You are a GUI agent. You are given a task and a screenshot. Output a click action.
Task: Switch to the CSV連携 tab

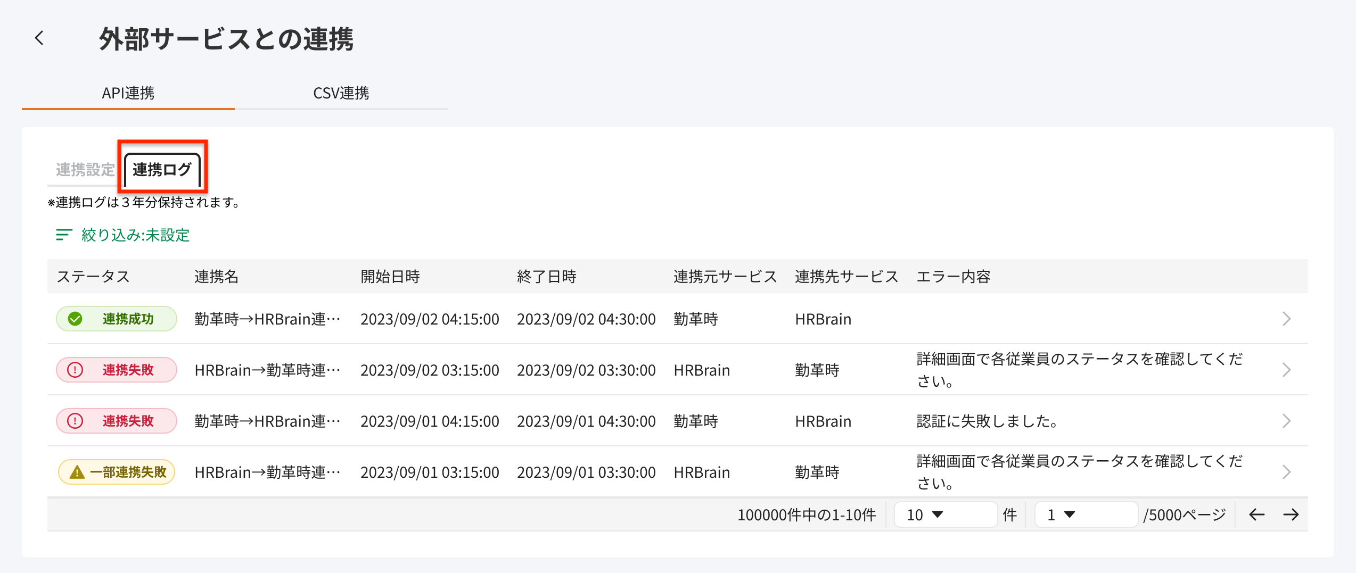click(341, 93)
